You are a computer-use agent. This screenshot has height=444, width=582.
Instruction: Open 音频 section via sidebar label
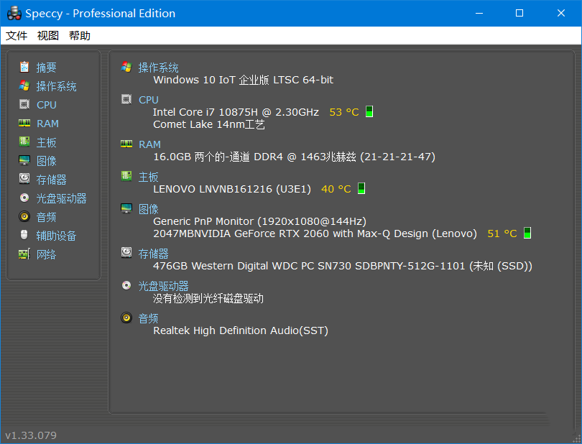click(47, 217)
